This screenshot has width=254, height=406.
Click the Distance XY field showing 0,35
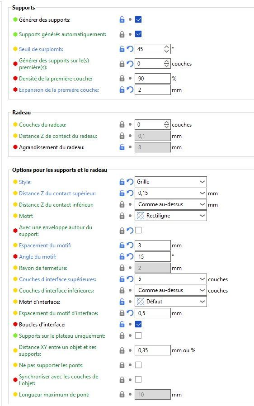(x=152, y=350)
